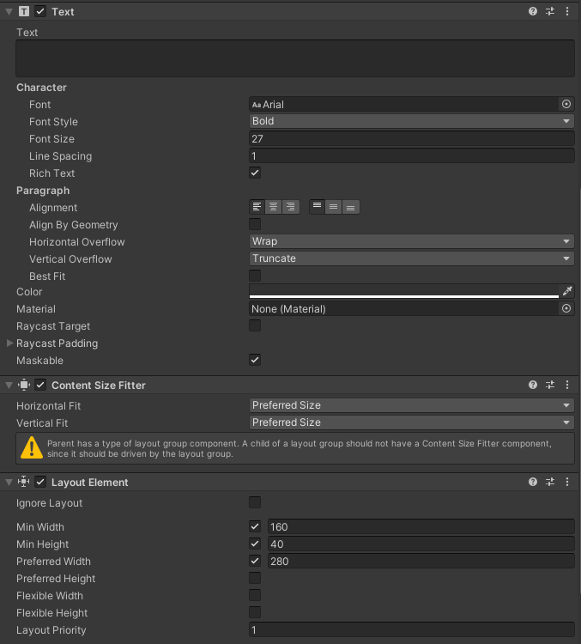Image resolution: width=581 pixels, height=644 pixels.
Task: Uncheck the Min Width override
Action: (255, 526)
